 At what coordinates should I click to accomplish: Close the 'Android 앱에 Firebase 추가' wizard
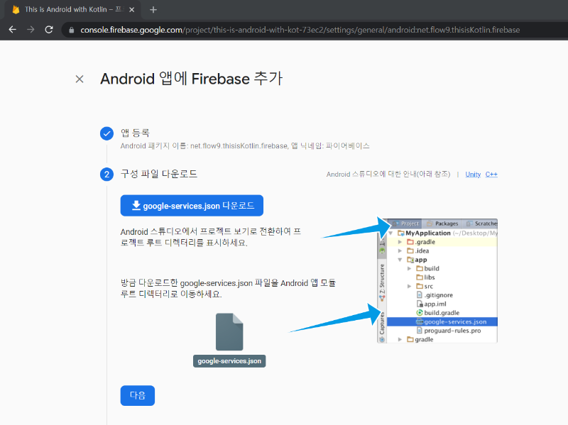point(80,79)
